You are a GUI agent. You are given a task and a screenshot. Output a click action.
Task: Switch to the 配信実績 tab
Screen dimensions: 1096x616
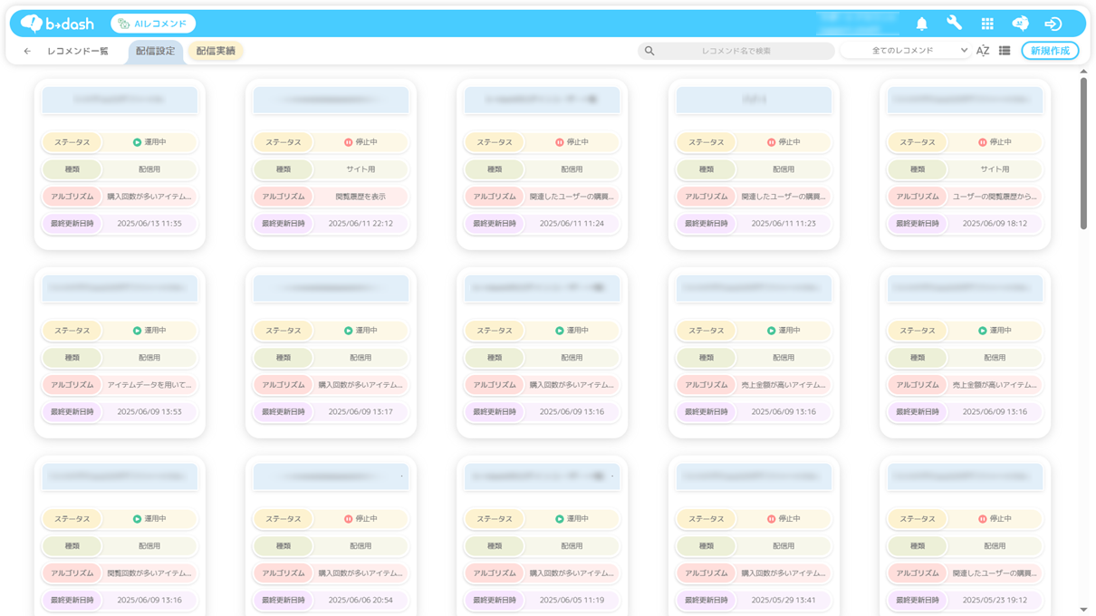tap(216, 52)
